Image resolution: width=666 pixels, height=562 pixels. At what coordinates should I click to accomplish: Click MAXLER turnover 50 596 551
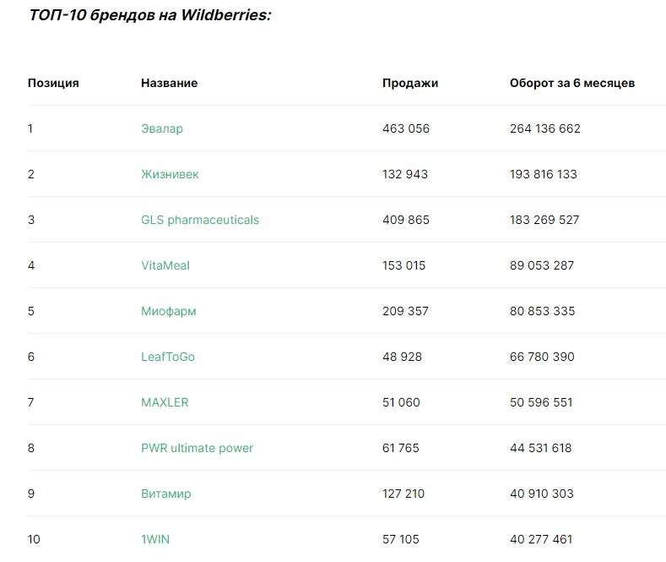coord(541,402)
